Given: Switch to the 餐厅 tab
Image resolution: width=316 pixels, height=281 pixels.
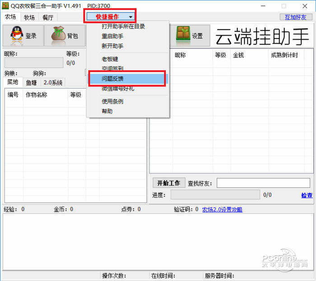Looking at the screenshot, I should click(48, 18).
